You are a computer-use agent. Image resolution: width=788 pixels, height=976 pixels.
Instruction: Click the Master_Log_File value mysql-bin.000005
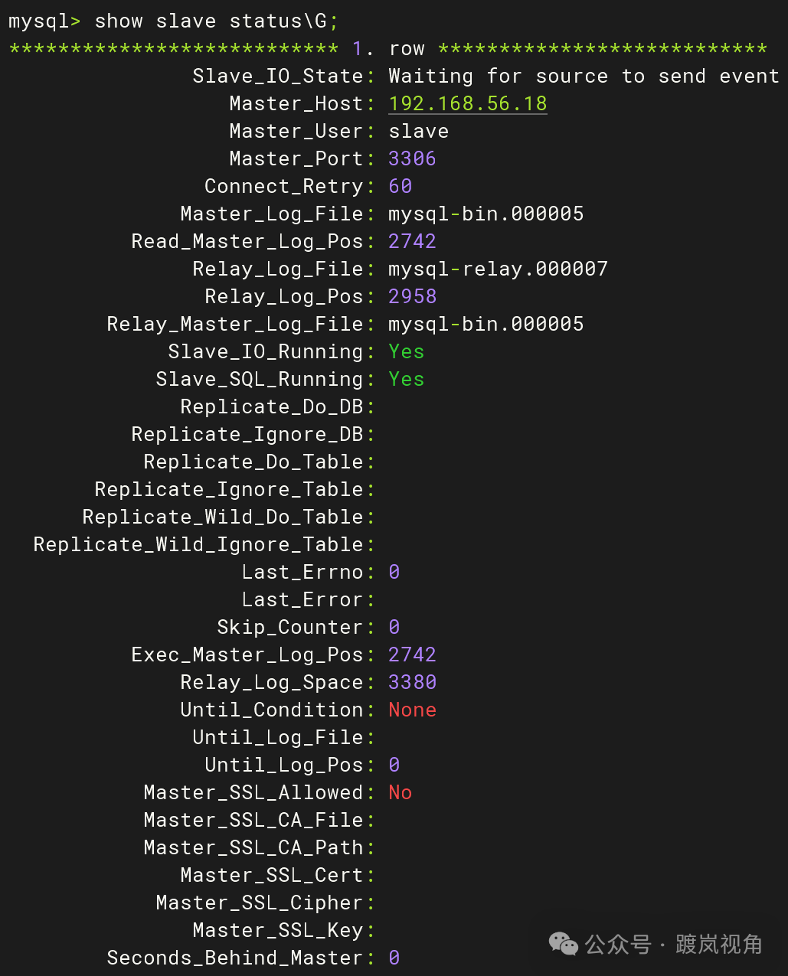point(486,214)
